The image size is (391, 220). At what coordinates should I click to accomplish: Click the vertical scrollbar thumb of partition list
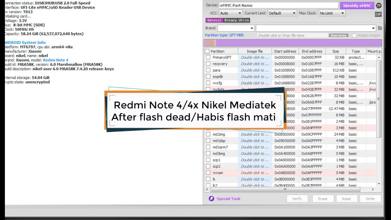coord(379,99)
